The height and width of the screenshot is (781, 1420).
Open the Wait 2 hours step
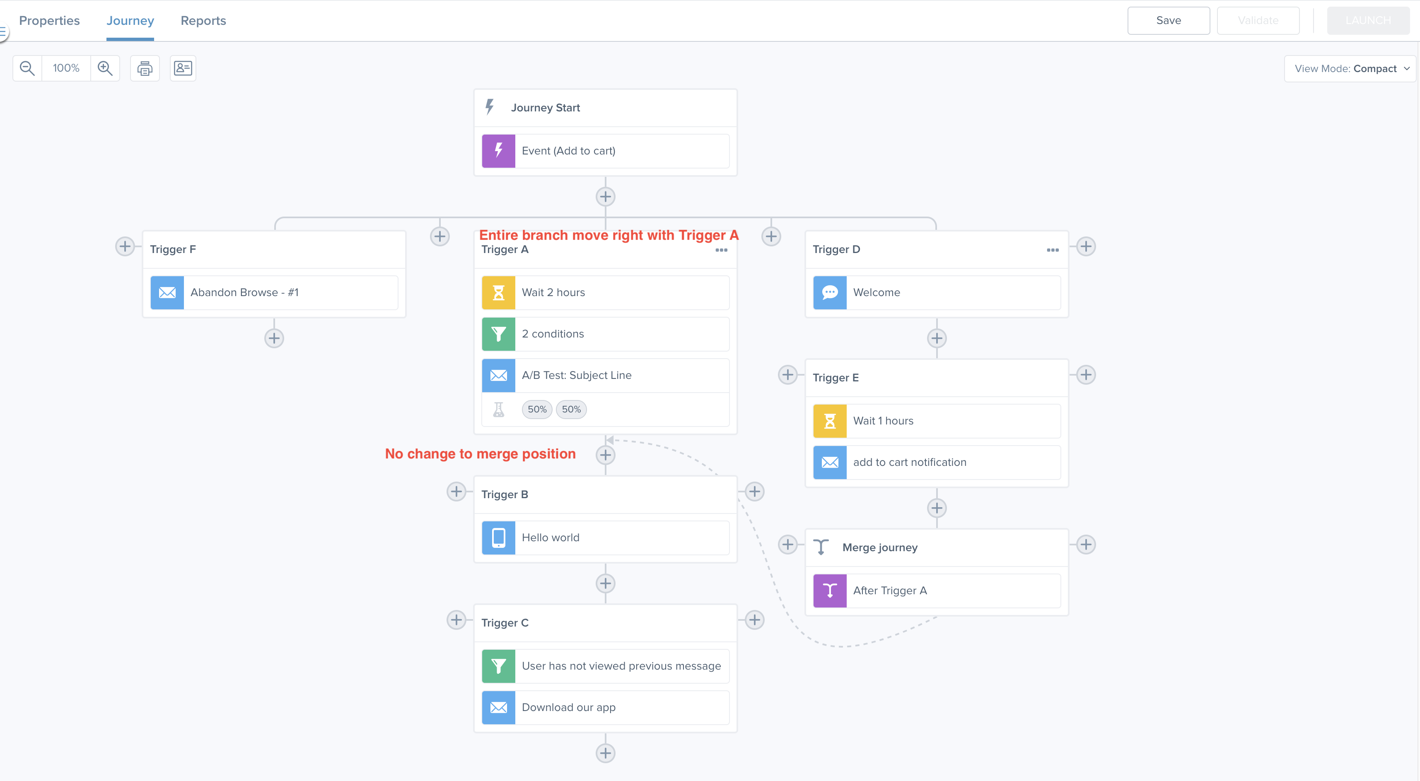pos(605,293)
